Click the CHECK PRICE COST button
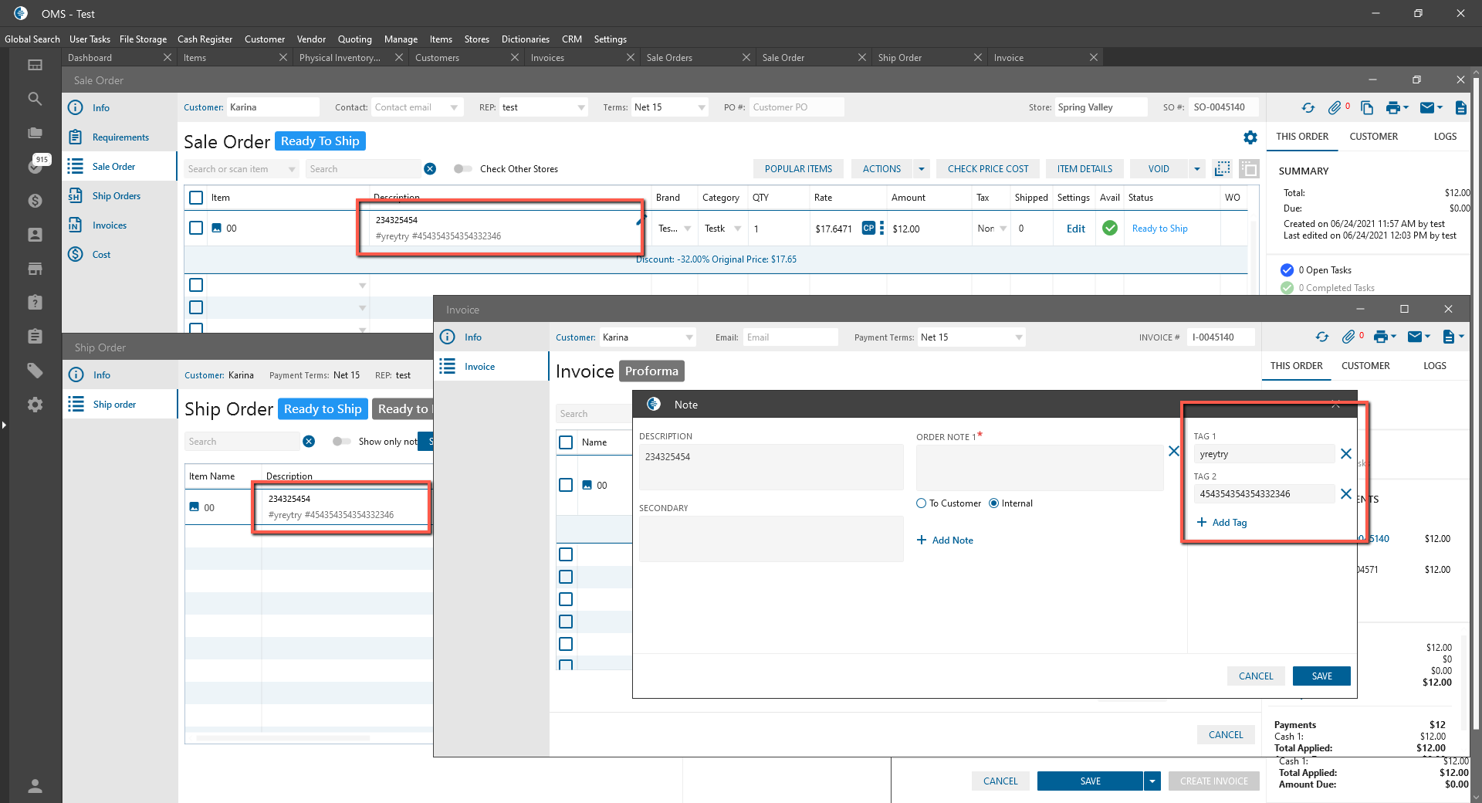Screen dimensions: 1482x803 pyautogui.click(x=988, y=169)
